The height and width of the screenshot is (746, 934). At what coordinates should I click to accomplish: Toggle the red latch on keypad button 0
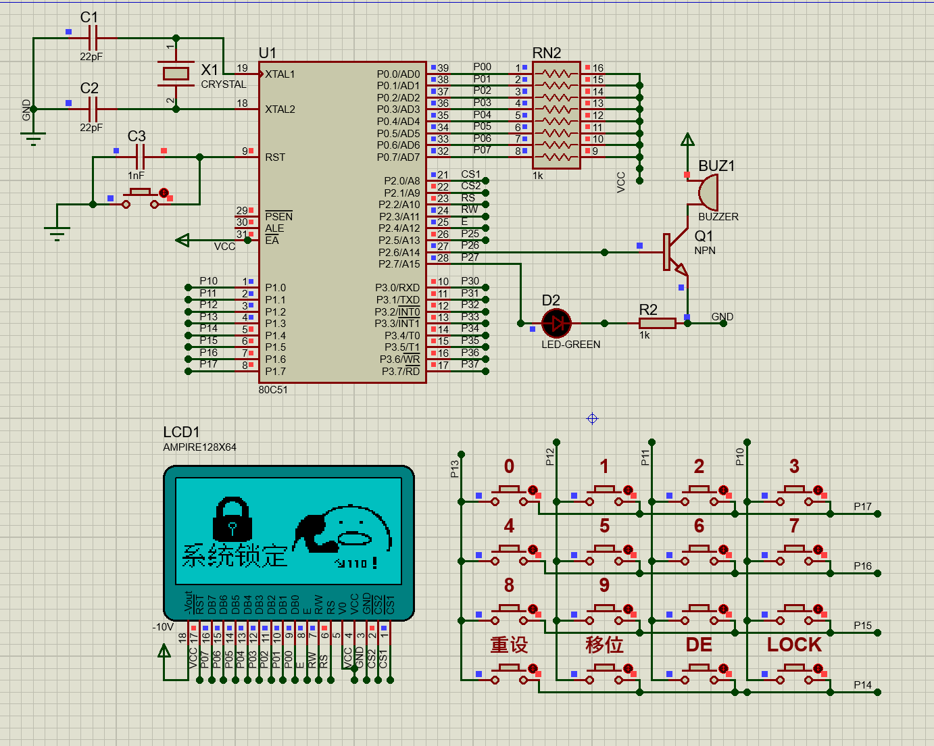point(533,490)
